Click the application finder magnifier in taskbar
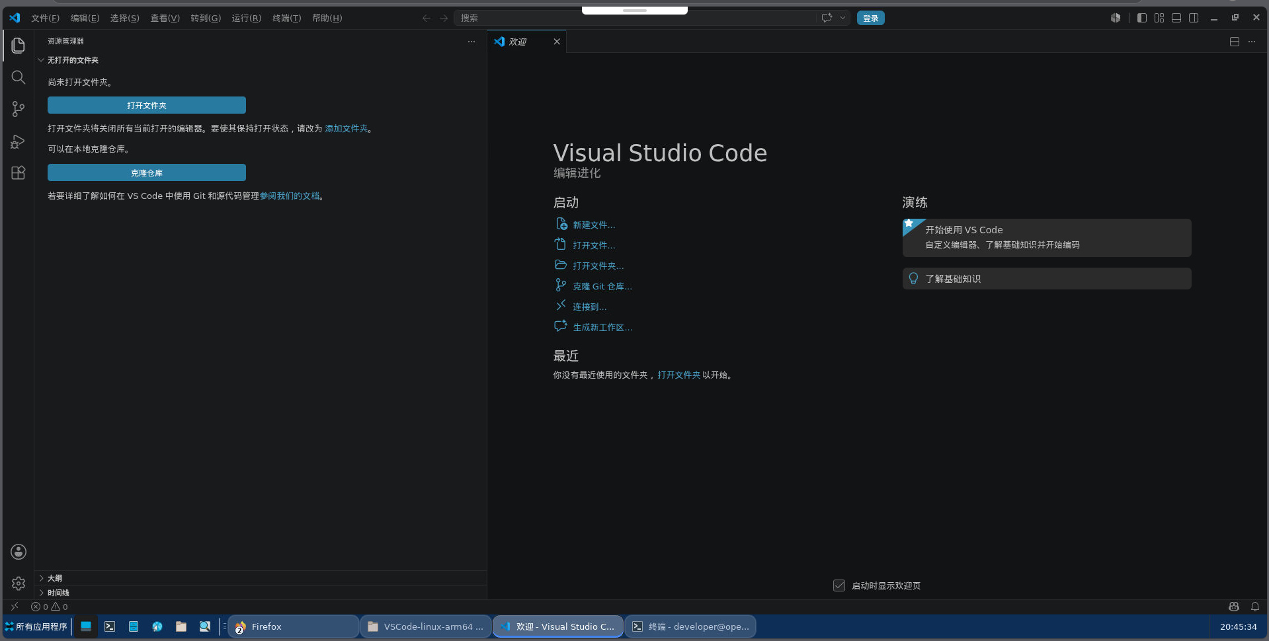The width and height of the screenshot is (1269, 641). 205,626
